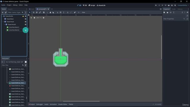Viewport: 190px width, 107px height.
Task: Instantiate a child scene via the link icon
Action: (x=6, y=12)
